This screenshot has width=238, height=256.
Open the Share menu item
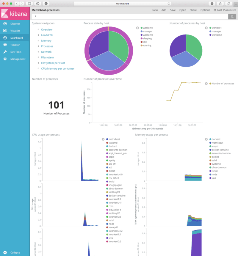[x=193, y=10]
